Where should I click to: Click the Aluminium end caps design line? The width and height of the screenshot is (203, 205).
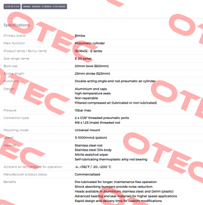91,89
